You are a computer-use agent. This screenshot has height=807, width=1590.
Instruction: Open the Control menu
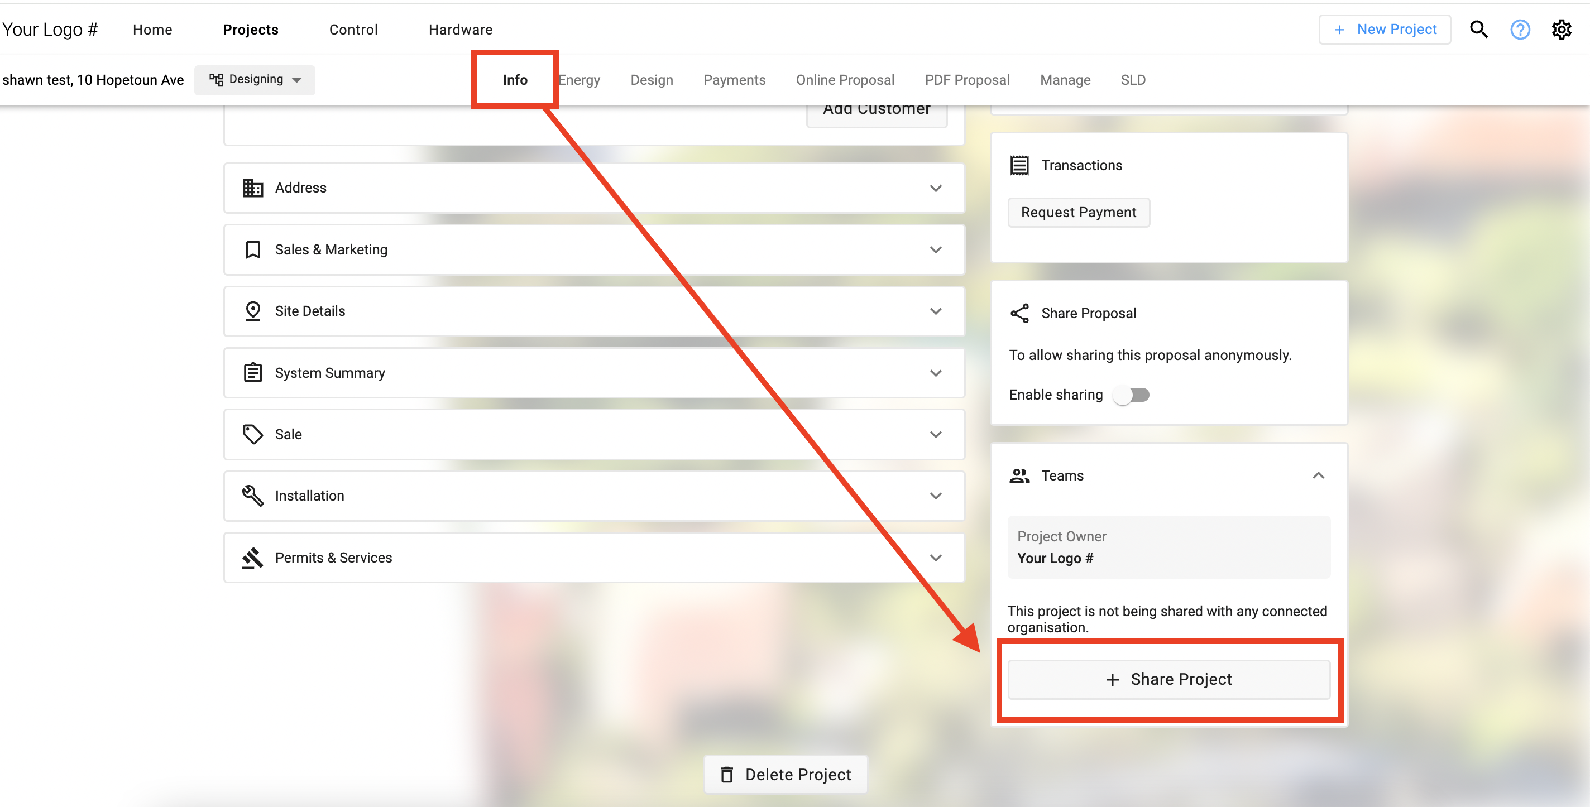(353, 30)
